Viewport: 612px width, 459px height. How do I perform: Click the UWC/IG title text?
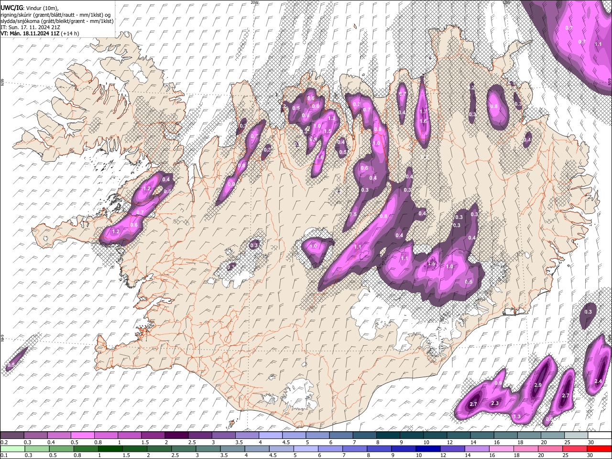tap(12, 8)
